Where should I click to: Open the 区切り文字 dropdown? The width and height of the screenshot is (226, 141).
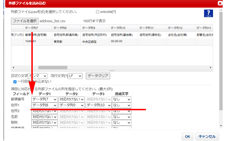(x=38, y=76)
